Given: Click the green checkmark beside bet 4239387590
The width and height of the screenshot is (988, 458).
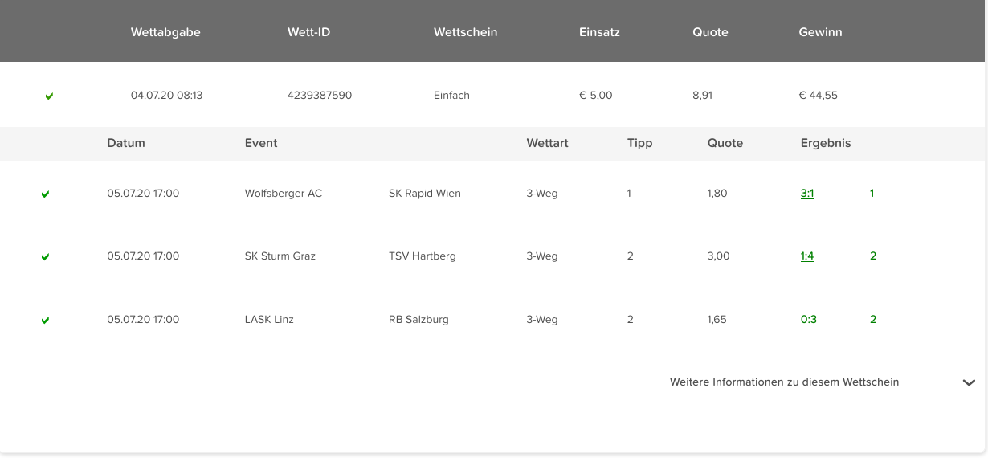Looking at the screenshot, I should (x=49, y=96).
